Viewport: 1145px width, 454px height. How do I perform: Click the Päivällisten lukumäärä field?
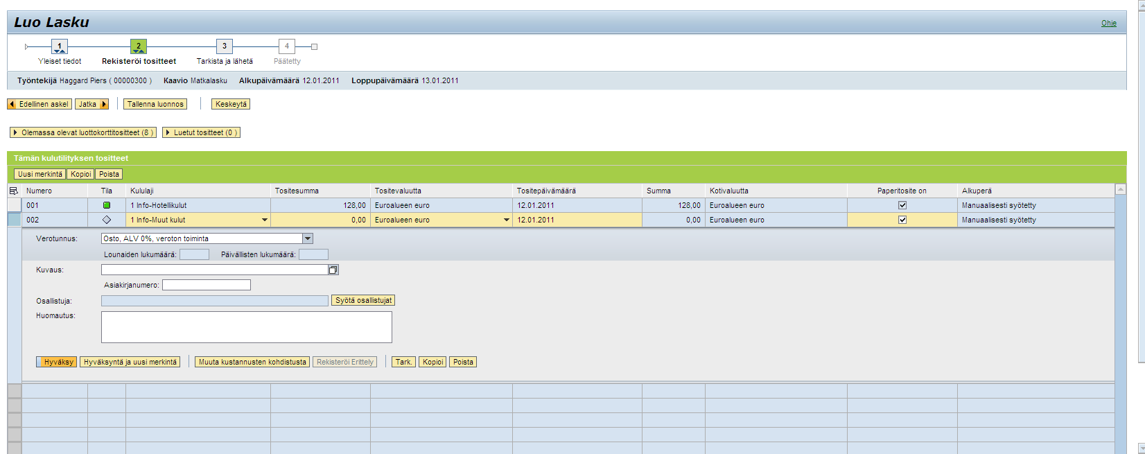click(313, 254)
